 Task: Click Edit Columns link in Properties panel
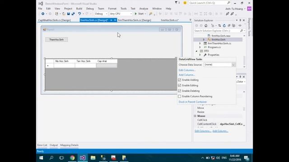203,131
